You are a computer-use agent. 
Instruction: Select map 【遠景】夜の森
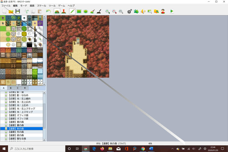click(x=21, y=135)
